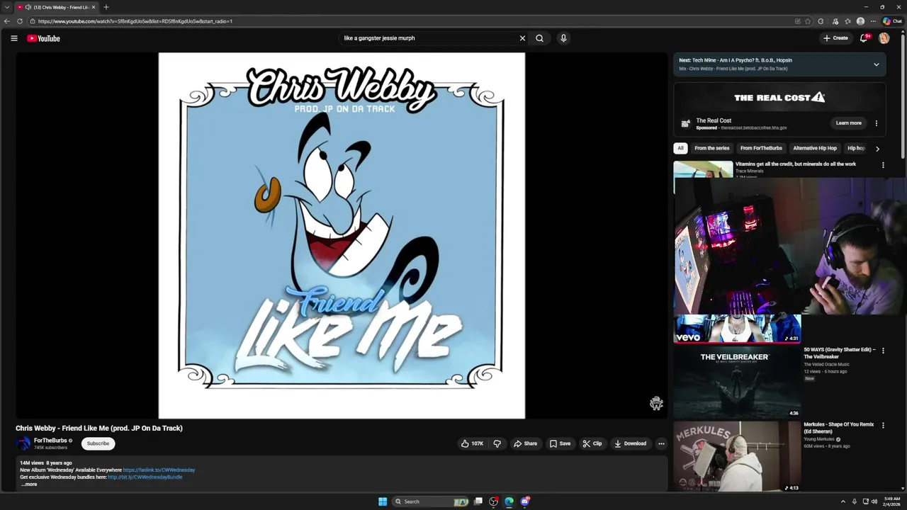Go back with the browser back arrow
The width and height of the screenshot is (907, 510).
[x=7, y=21]
